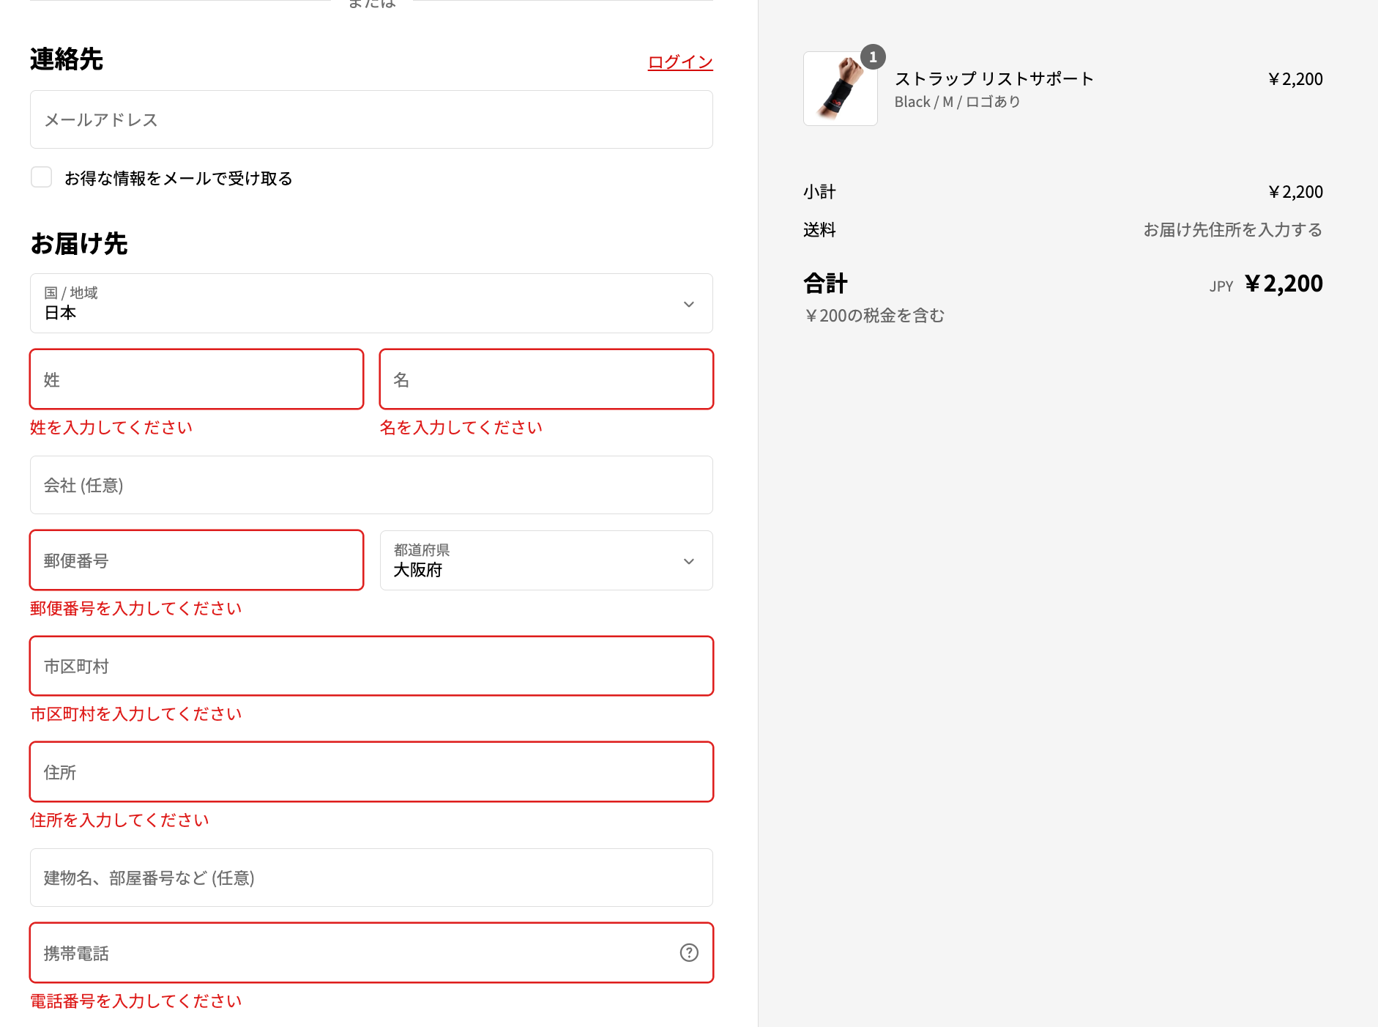Click the 会社 (任意) company field
The height and width of the screenshot is (1027, 1378).
click(371, 485)
